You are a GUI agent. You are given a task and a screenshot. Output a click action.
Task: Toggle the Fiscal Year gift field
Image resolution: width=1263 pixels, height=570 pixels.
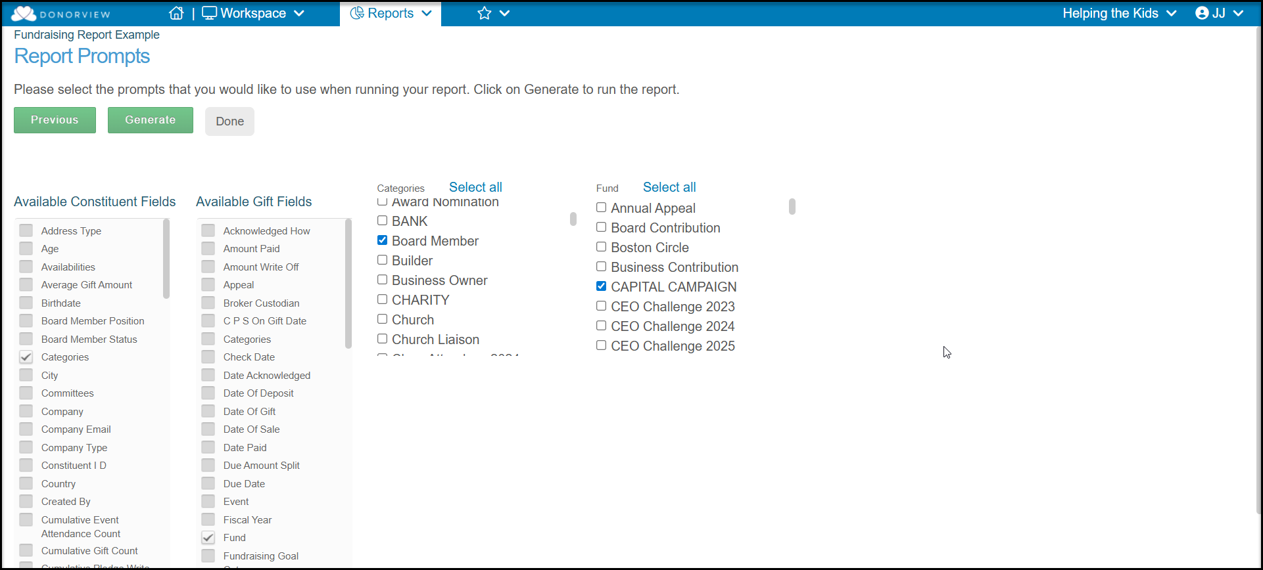pos(208,519)
